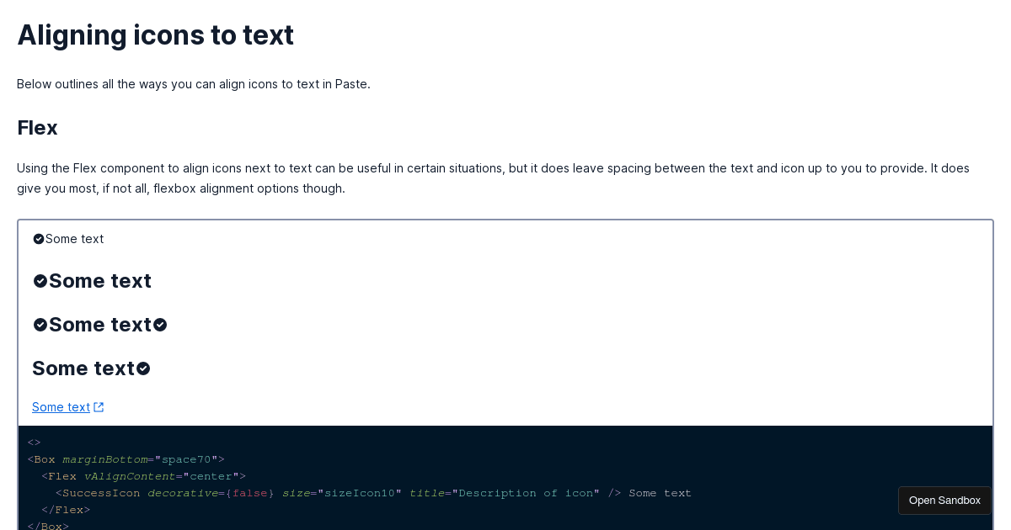The image size is (1011, 530).
Task: Open the code sandbox
Action: 944,500
